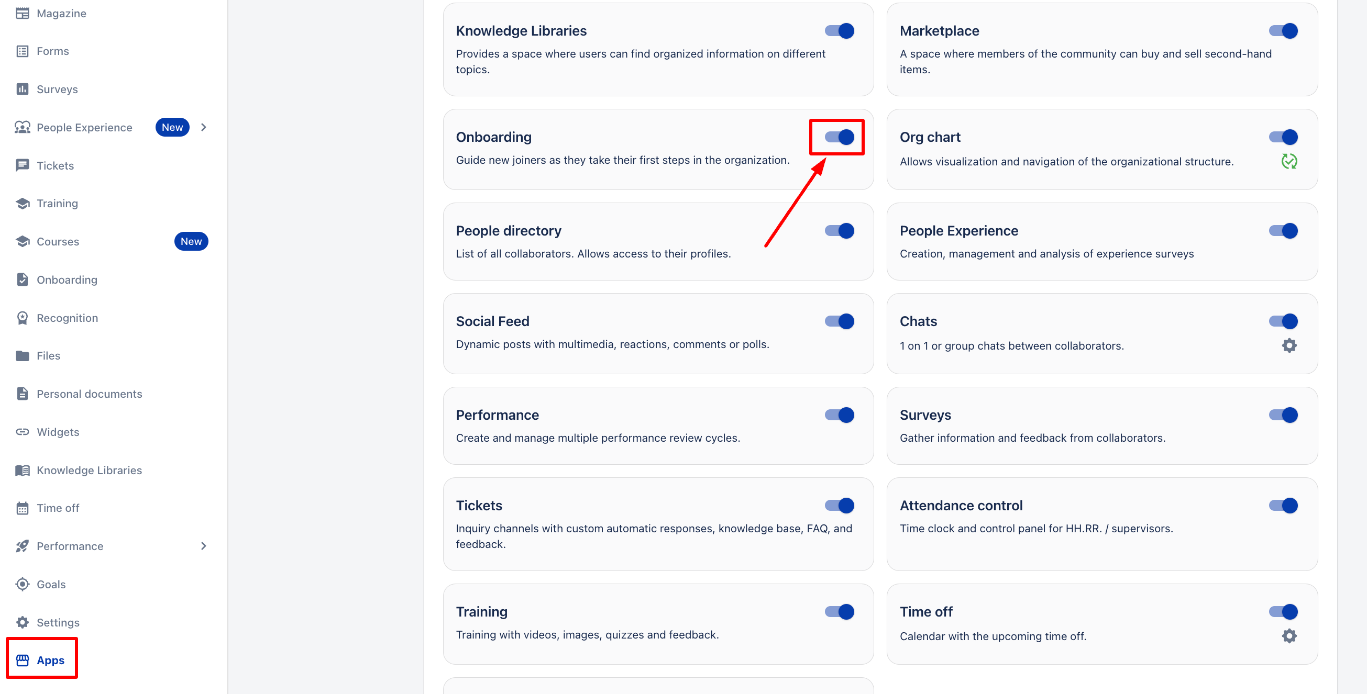Click the Goals target icon in sidebar

23,584
